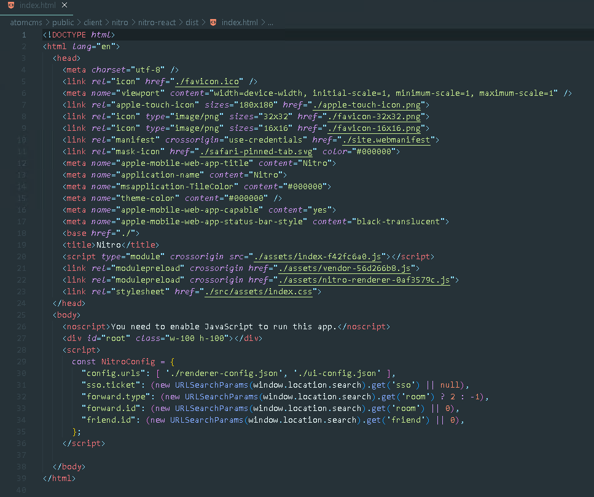
Task: Click the './renderer-config.json' string
Action: tap(224, 374)
